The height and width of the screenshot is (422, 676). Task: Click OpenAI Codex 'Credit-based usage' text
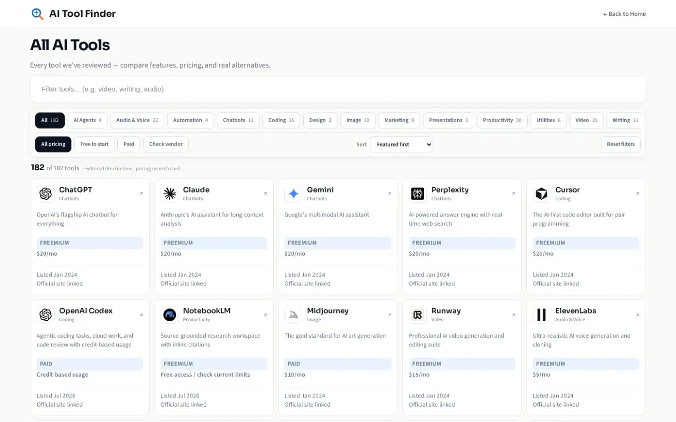62,375
